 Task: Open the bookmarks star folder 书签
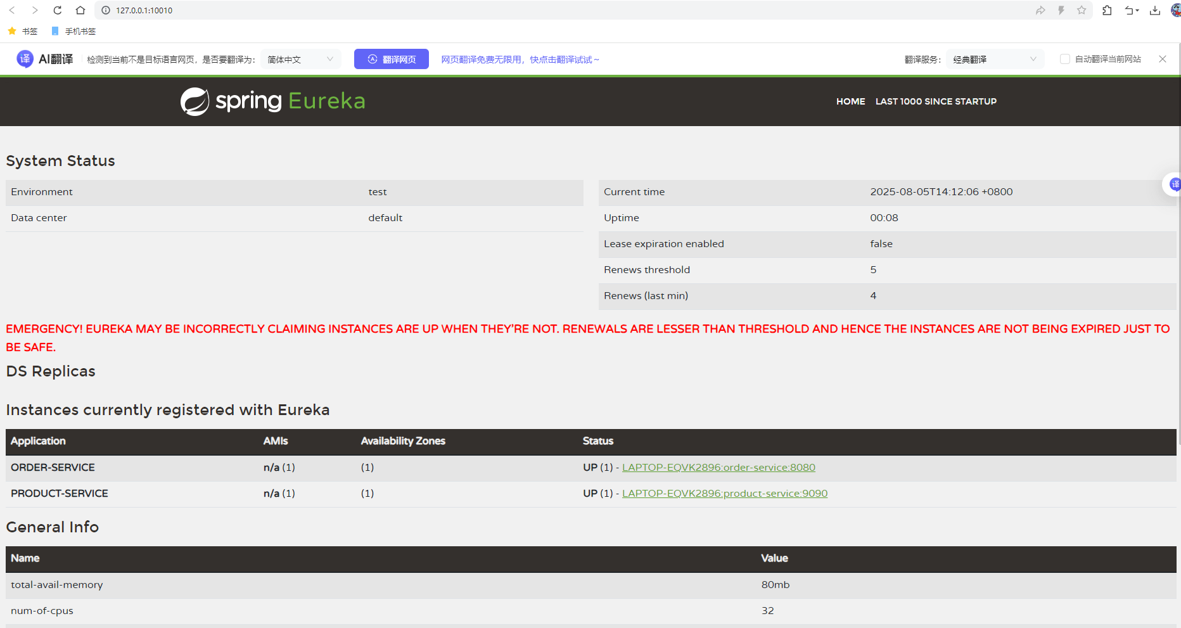(23, 31)
